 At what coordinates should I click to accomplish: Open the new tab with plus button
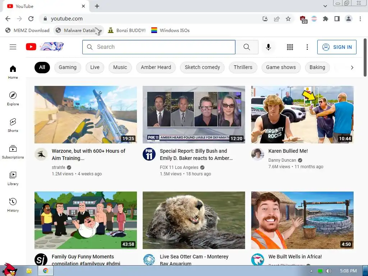tap(97, 6)
